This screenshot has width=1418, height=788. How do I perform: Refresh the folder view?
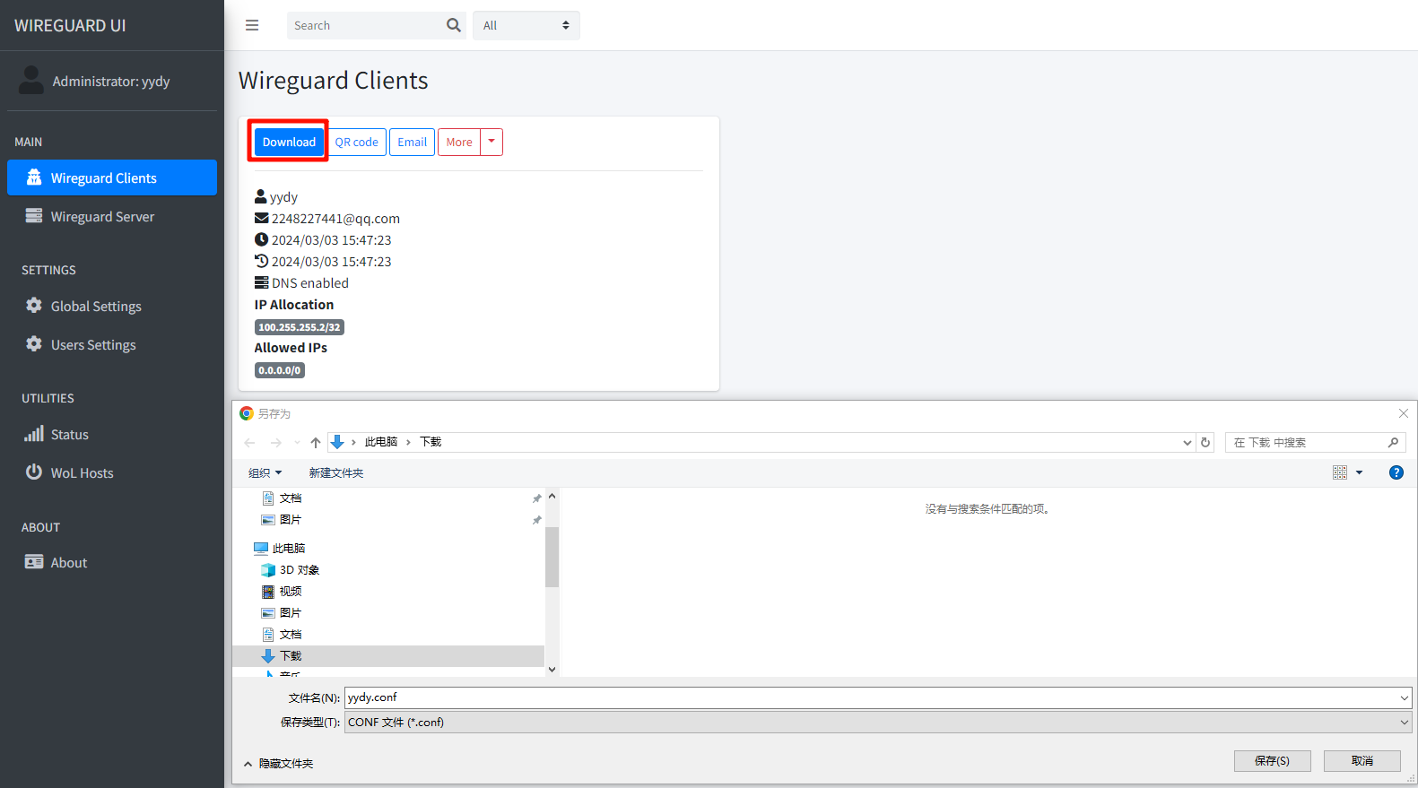pos(1205,442)
